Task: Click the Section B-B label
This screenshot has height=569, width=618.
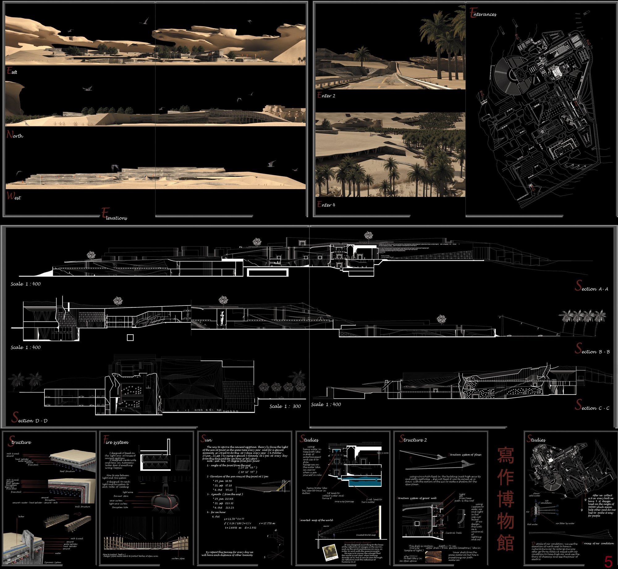Action: point(592,348)
